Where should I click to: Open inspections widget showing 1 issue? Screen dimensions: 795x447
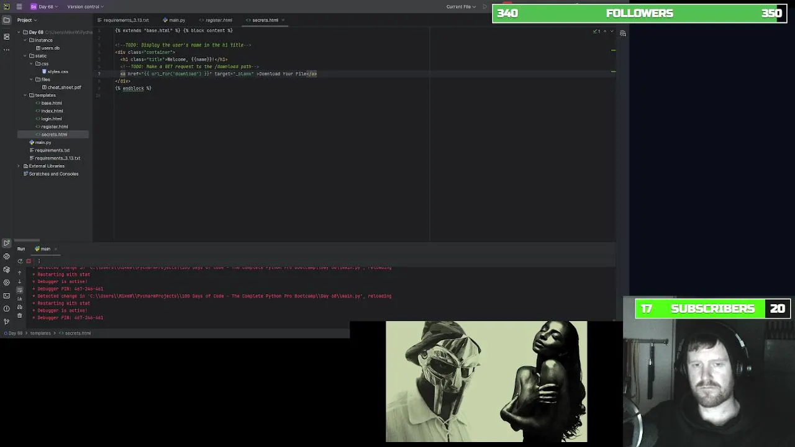596,31
